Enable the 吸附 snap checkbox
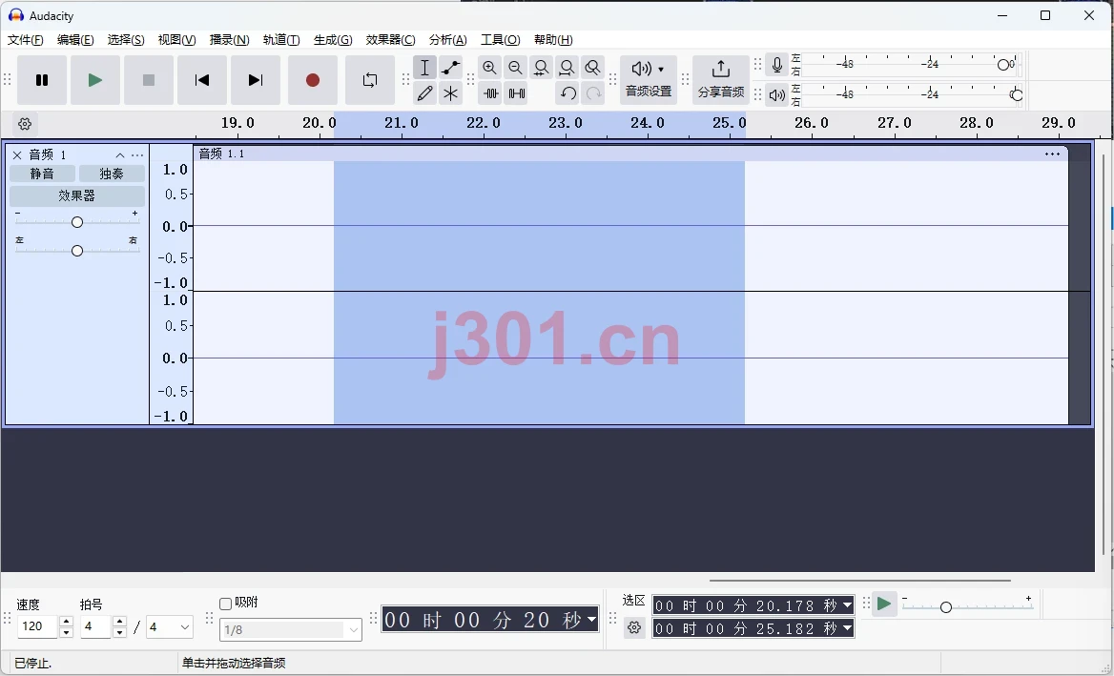 pos(226,604)
